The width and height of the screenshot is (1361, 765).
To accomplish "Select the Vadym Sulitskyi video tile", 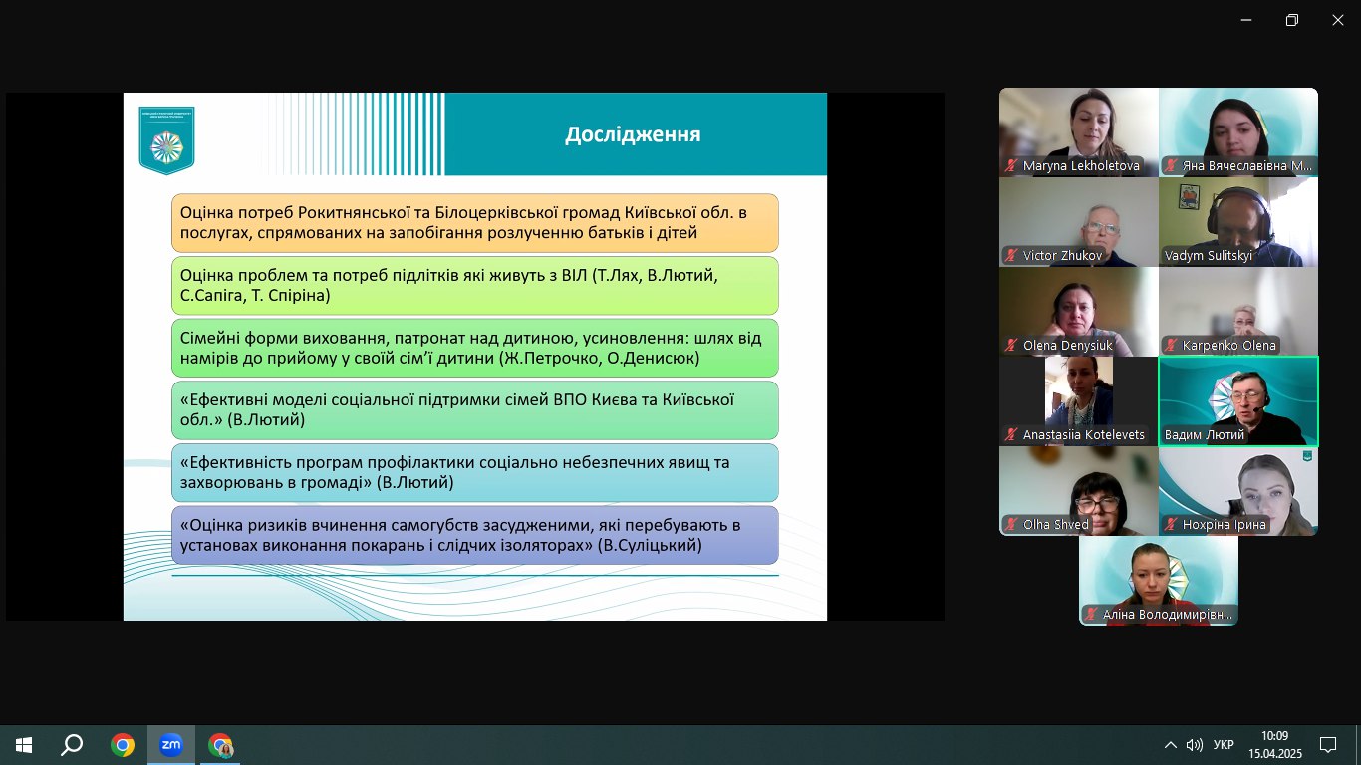I will (x=1238, y=221).
